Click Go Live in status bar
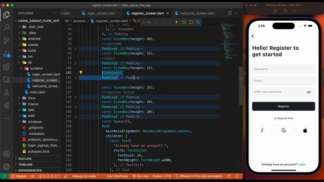The width and height of the screenshot is (324, 182). point(140,176)
